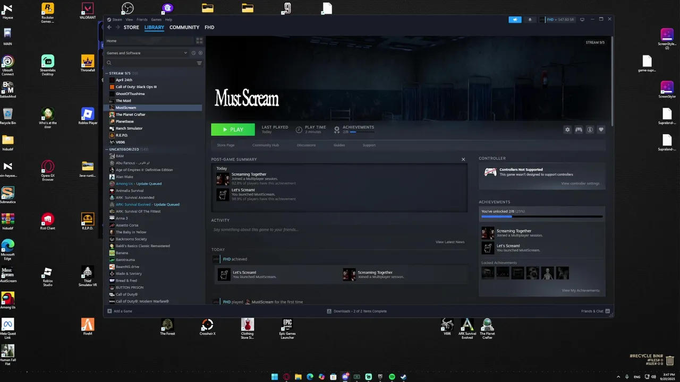The width and height of the screenshot is (680, 382).
Task: Click View controller settings link
Action: click(580, 184)
